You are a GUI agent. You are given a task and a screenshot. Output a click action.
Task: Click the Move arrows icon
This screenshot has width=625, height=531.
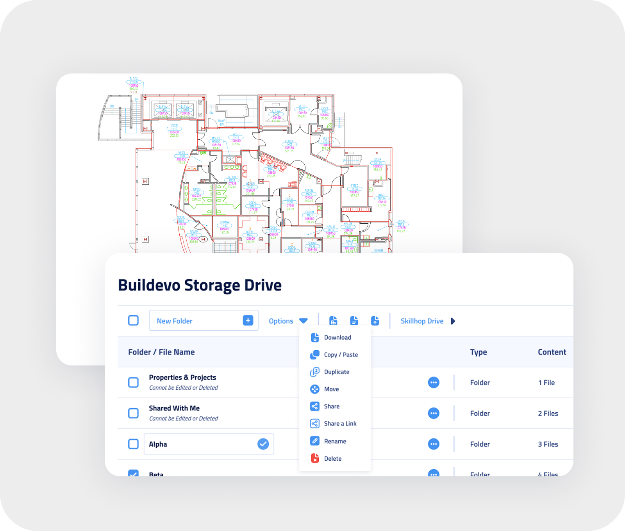coord(315,389)
